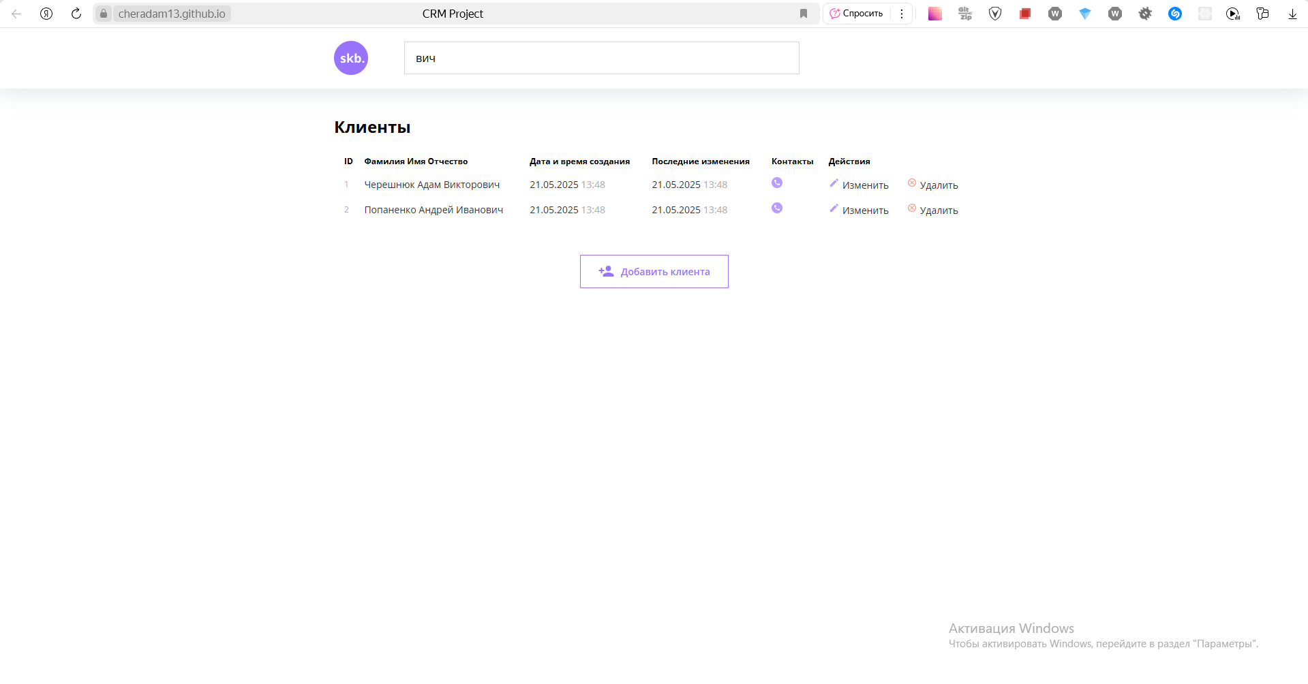Edit client Черешнюк Адам Викторович
The image size is (1308, 684).
coord(859,185)
